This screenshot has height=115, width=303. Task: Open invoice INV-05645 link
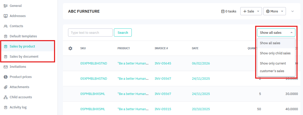pyautogui.click(x=163, y=63)
